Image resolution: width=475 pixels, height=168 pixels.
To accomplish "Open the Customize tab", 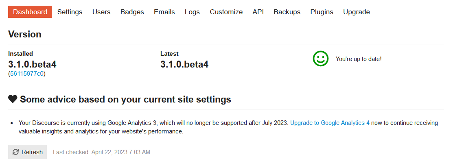I will tap(226, 12).
